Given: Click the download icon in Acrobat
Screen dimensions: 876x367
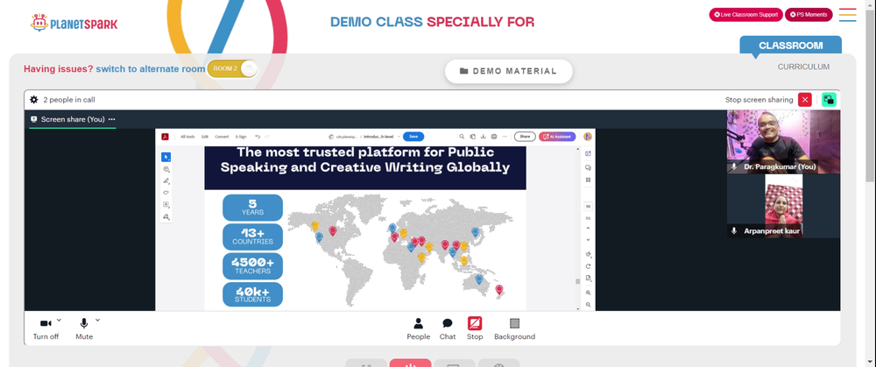Looking at the screenshot, I should click(x=484, y=137).
